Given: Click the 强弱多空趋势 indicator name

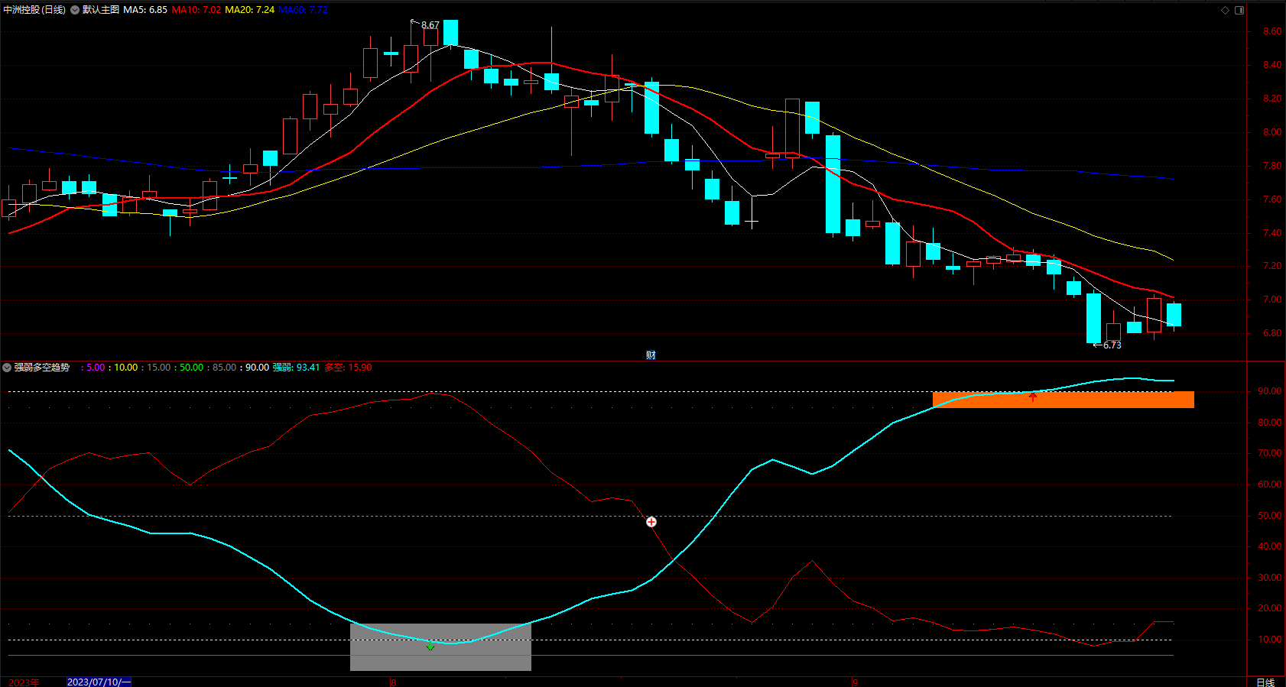Looking at the screenshot, I should pos(42,368).
